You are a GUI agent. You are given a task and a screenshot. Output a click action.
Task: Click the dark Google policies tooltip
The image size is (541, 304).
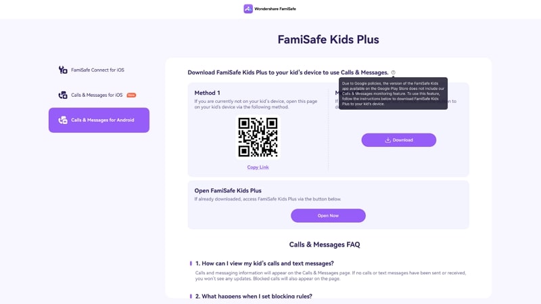393,93
